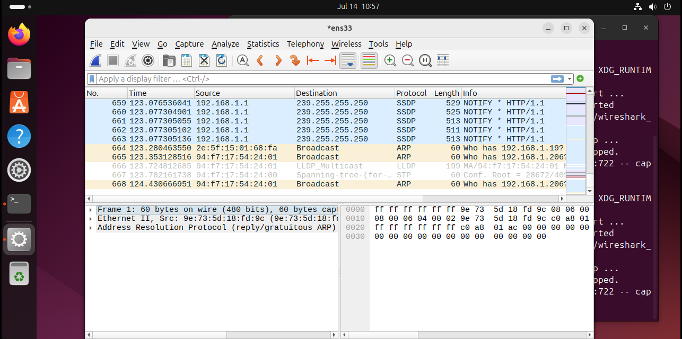Viewport: 682px width, 339px height.
Task: Open the Go menu
Action: (162, 44)
